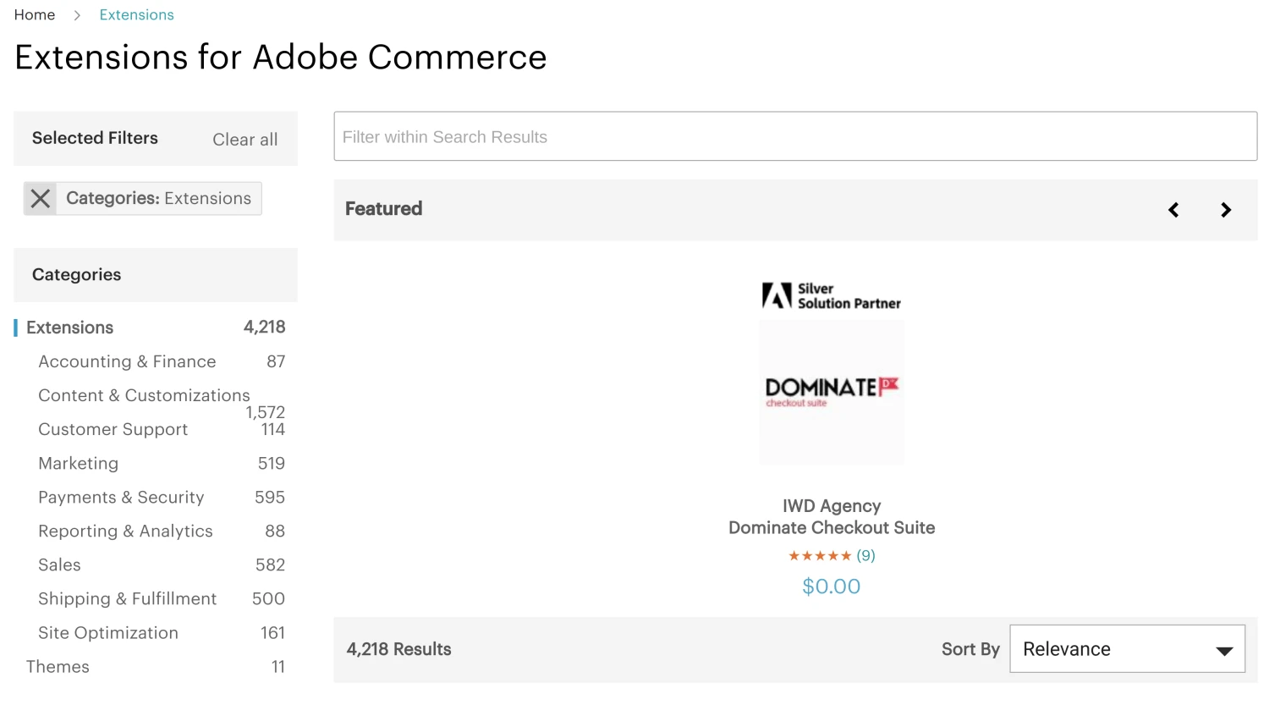This screenshot has height=705, width=1269.
Task: Remove the Categories: Extensions filter chip
Action: click(40, 199)
